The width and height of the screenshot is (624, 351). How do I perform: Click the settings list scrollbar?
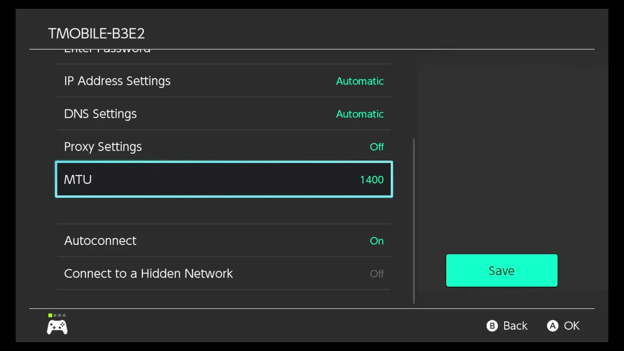click(x=414, y=220)
